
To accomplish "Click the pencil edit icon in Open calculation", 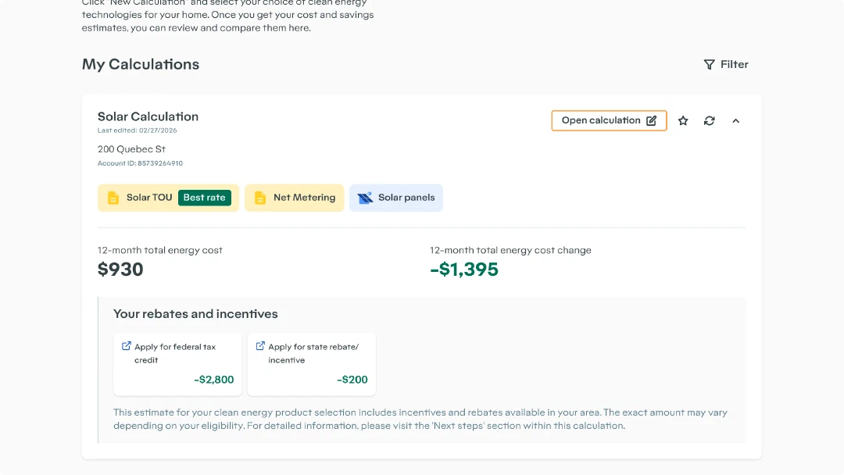I will click(651, 120).
